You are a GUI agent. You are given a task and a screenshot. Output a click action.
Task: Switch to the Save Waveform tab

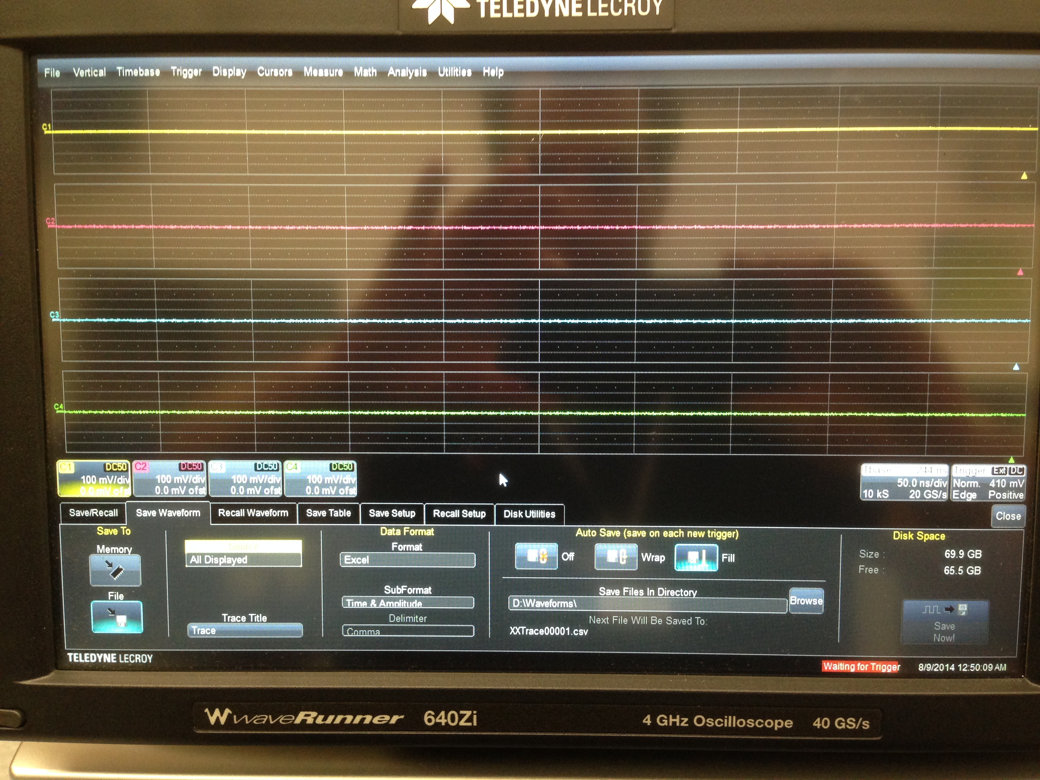168,513
